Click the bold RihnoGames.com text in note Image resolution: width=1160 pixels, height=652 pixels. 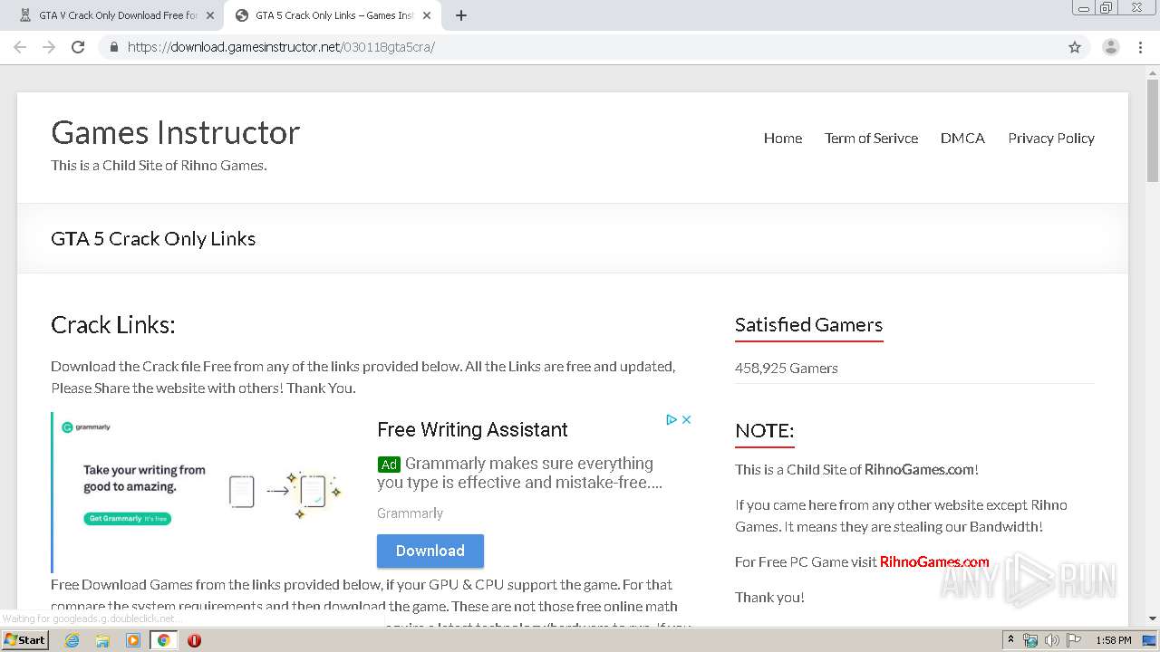(x=919, y=469)
